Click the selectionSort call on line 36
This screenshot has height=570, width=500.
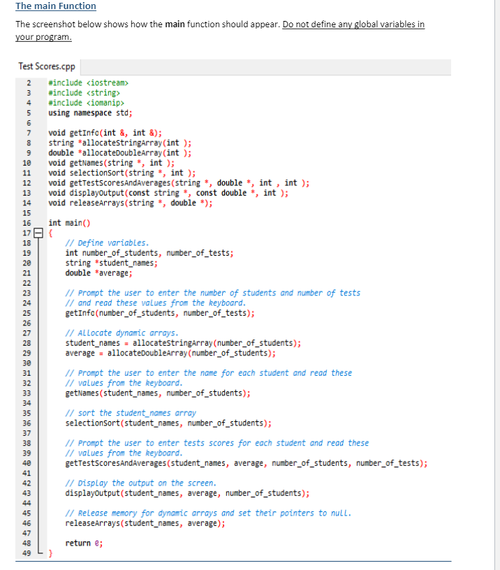click(168, 423)
